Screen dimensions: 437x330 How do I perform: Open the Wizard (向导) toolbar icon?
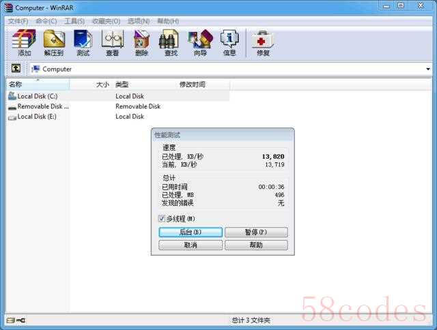200,43
